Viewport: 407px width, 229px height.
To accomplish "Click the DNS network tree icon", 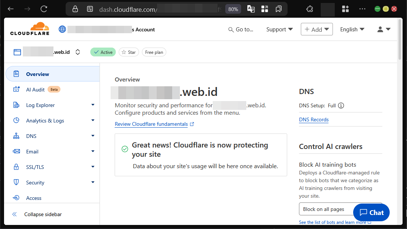I will pyautogui.click(x=16, y=136).
